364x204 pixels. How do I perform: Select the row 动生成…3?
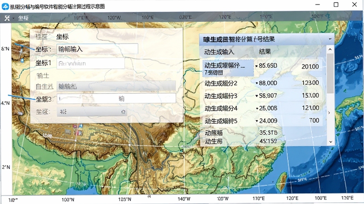click(263, 96)
